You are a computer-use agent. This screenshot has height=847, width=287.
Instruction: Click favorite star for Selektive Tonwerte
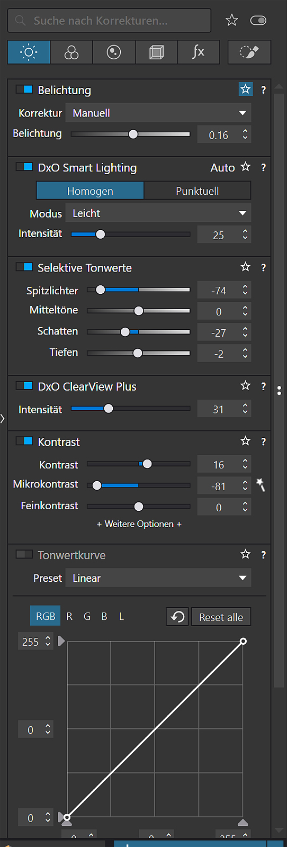coord(245,267)
